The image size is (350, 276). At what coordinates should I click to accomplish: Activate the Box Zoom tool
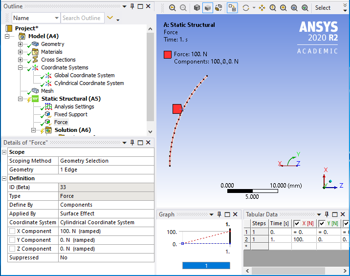pyautogui.click(x=283, y=8)
